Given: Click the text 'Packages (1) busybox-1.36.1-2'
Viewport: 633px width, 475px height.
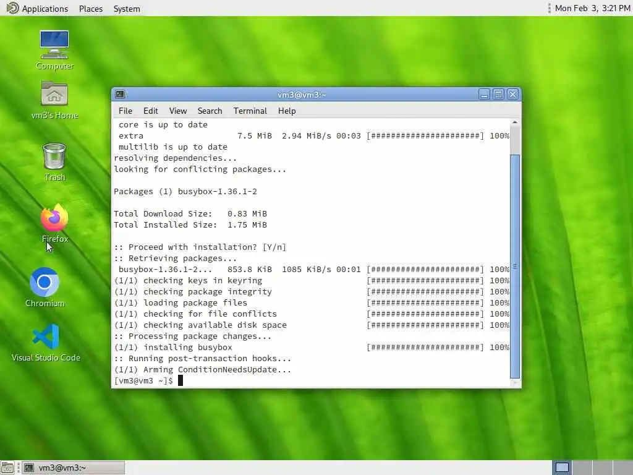Looking at the screenshot, I should pos(185,192).
